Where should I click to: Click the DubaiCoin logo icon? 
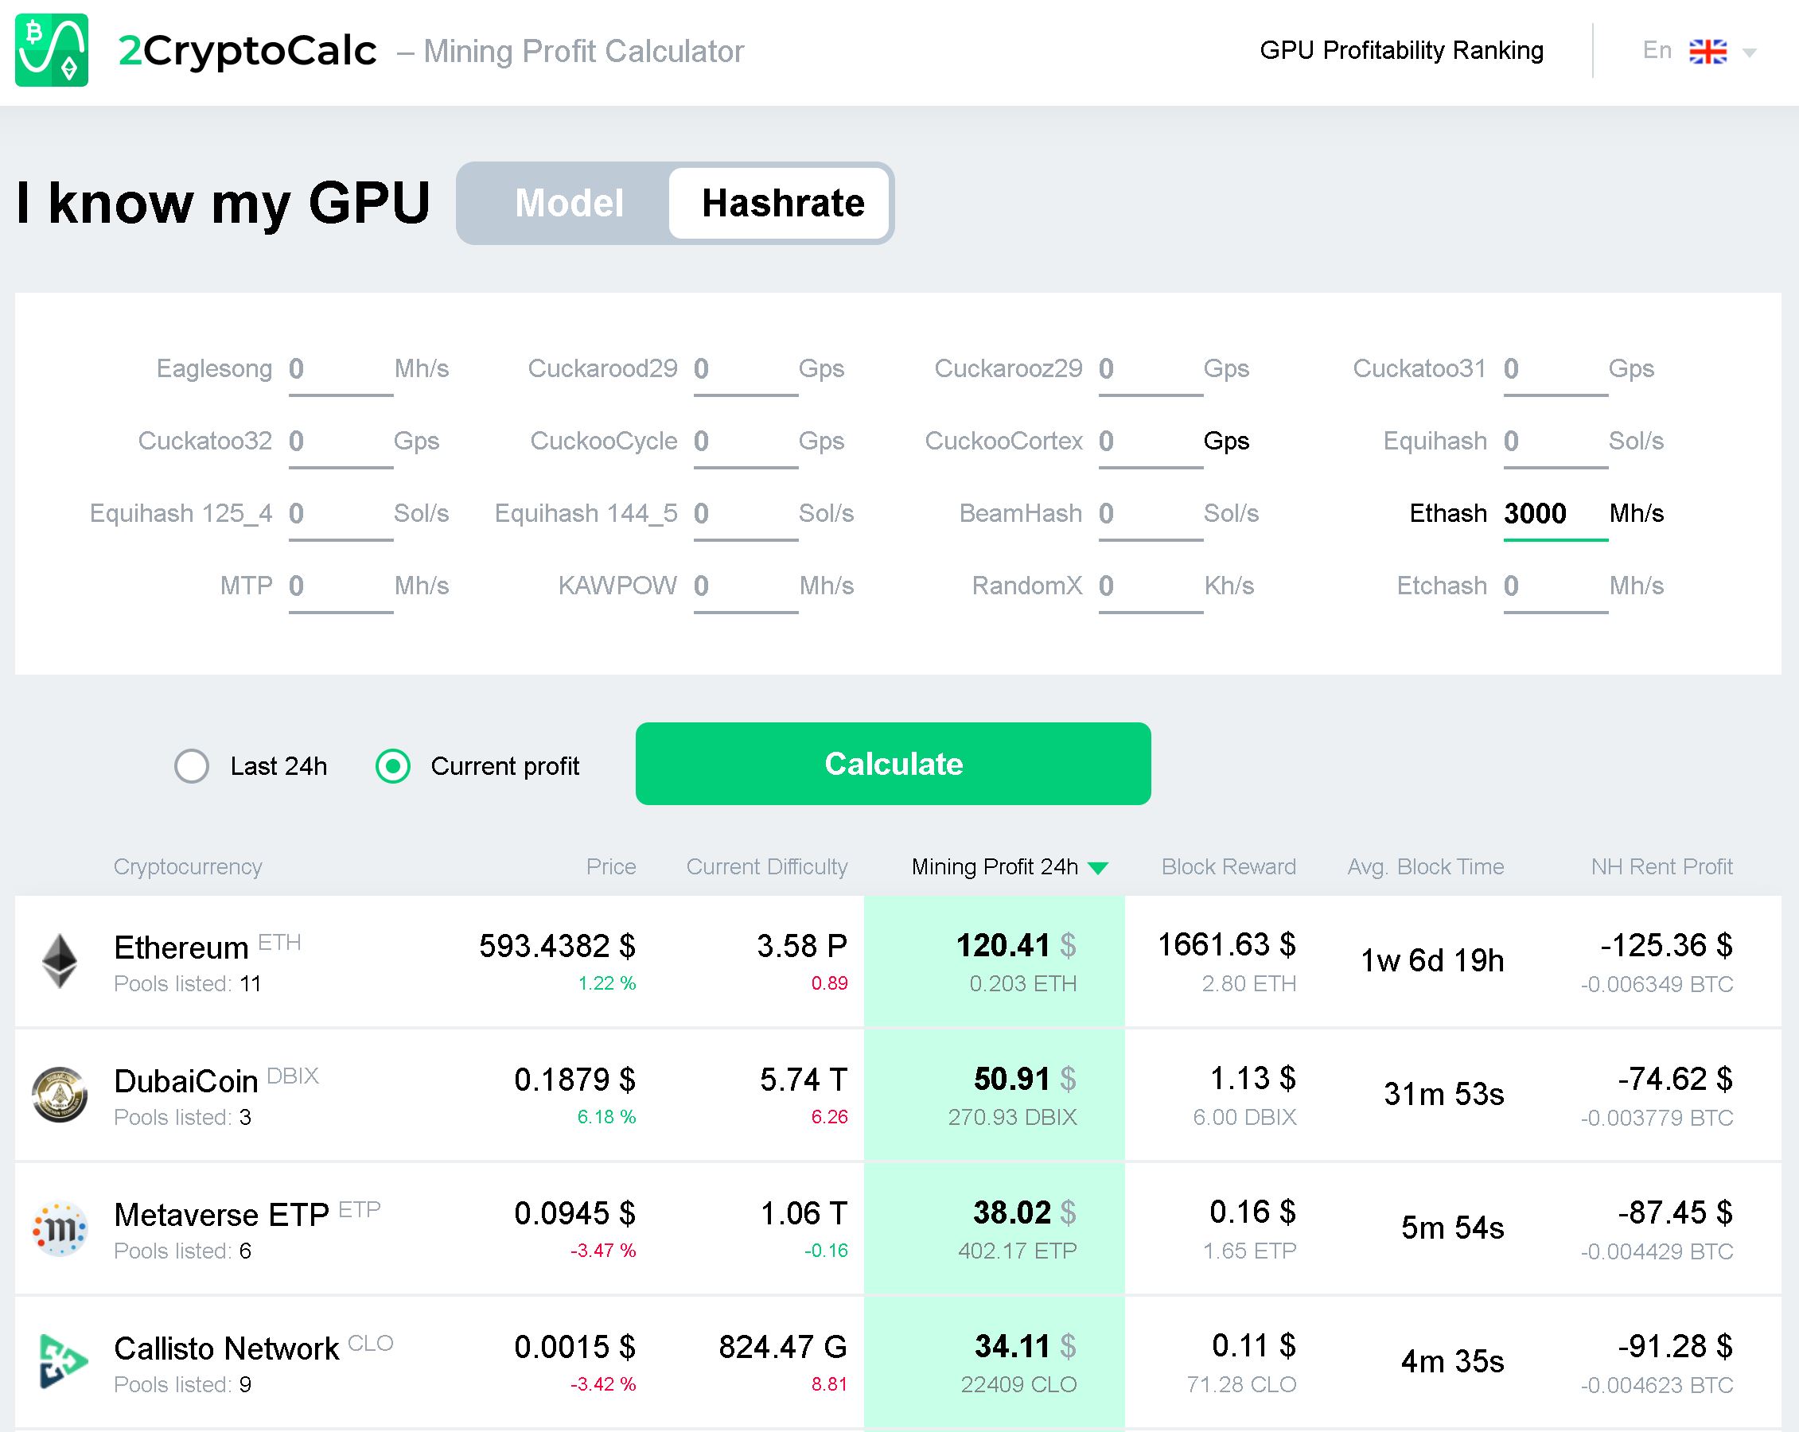tap(59, 1094)
